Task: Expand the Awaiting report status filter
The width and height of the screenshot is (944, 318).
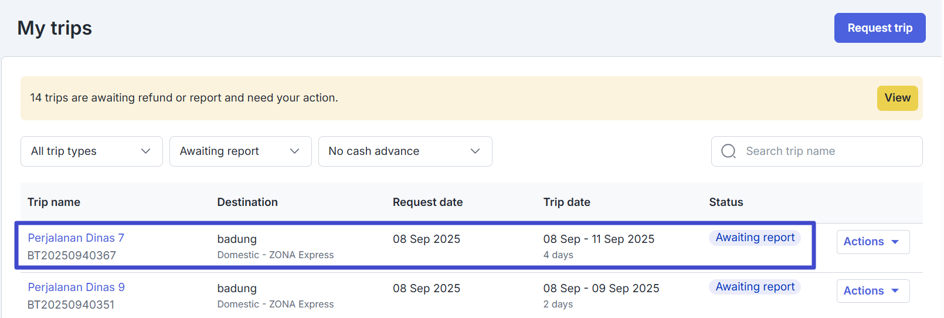Action: click(x=240, y=151)
